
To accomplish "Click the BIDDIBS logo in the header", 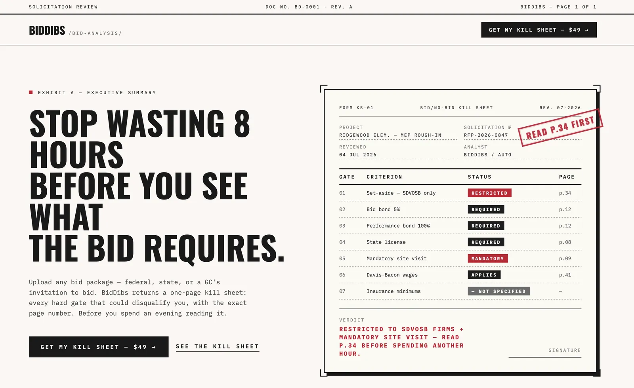I will (x=47, y=30).
